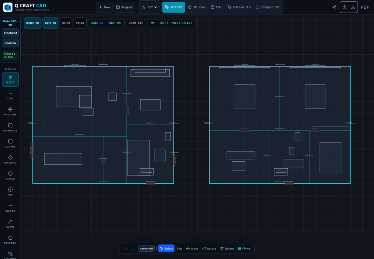Click the Select arrow tool in Drawing sidebar
The image size is (374, 259).
coord(10,79)
